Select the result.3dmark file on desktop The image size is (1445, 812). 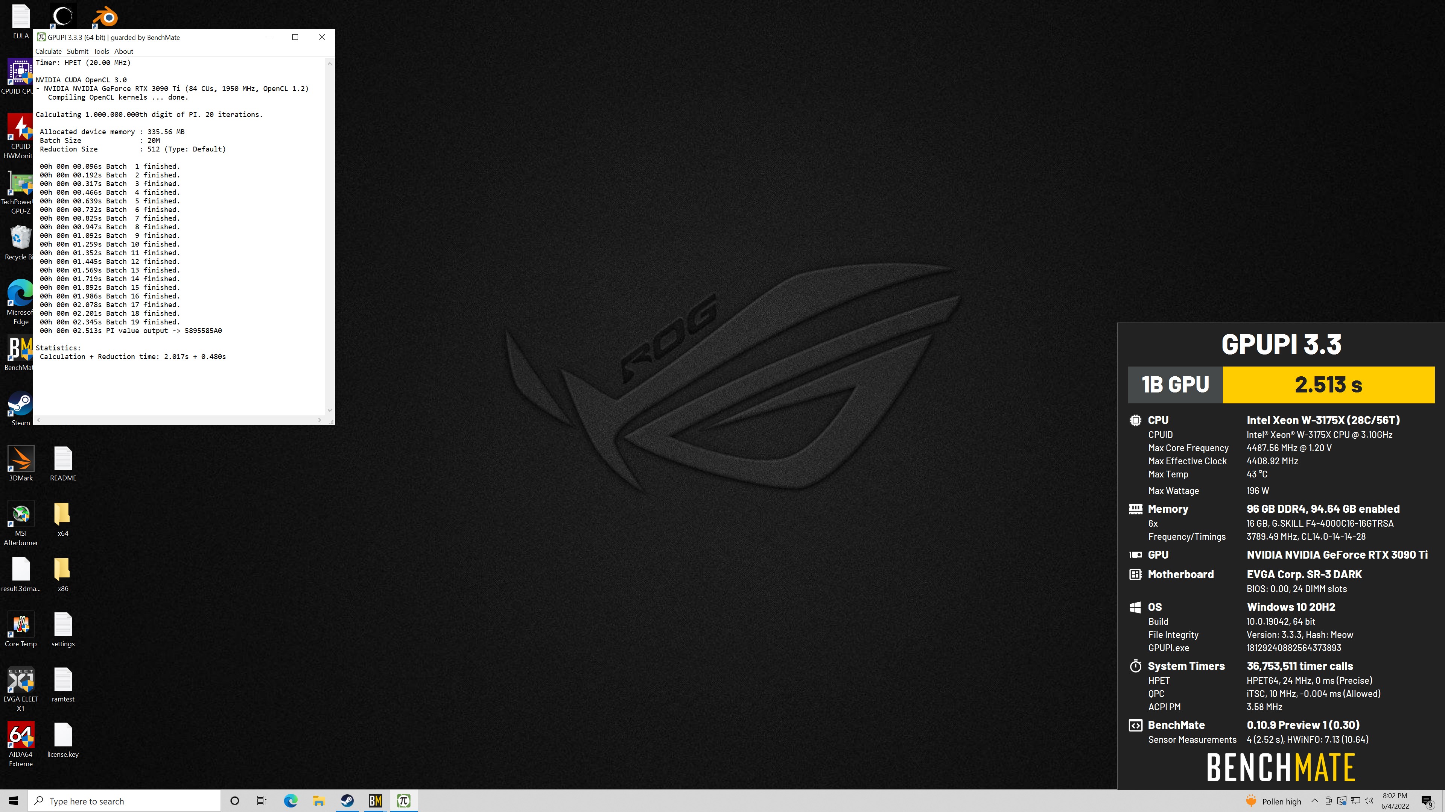click(x=21, y=574)
